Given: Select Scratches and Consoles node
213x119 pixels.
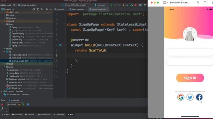Looking at the screenshot, I should tap(18, 95).
